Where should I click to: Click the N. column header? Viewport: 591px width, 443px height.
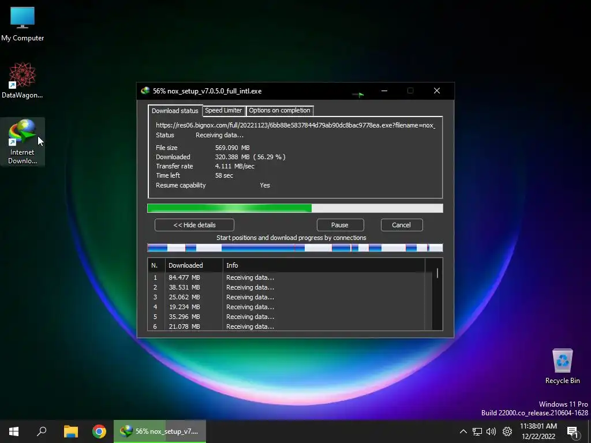(156, 265)
